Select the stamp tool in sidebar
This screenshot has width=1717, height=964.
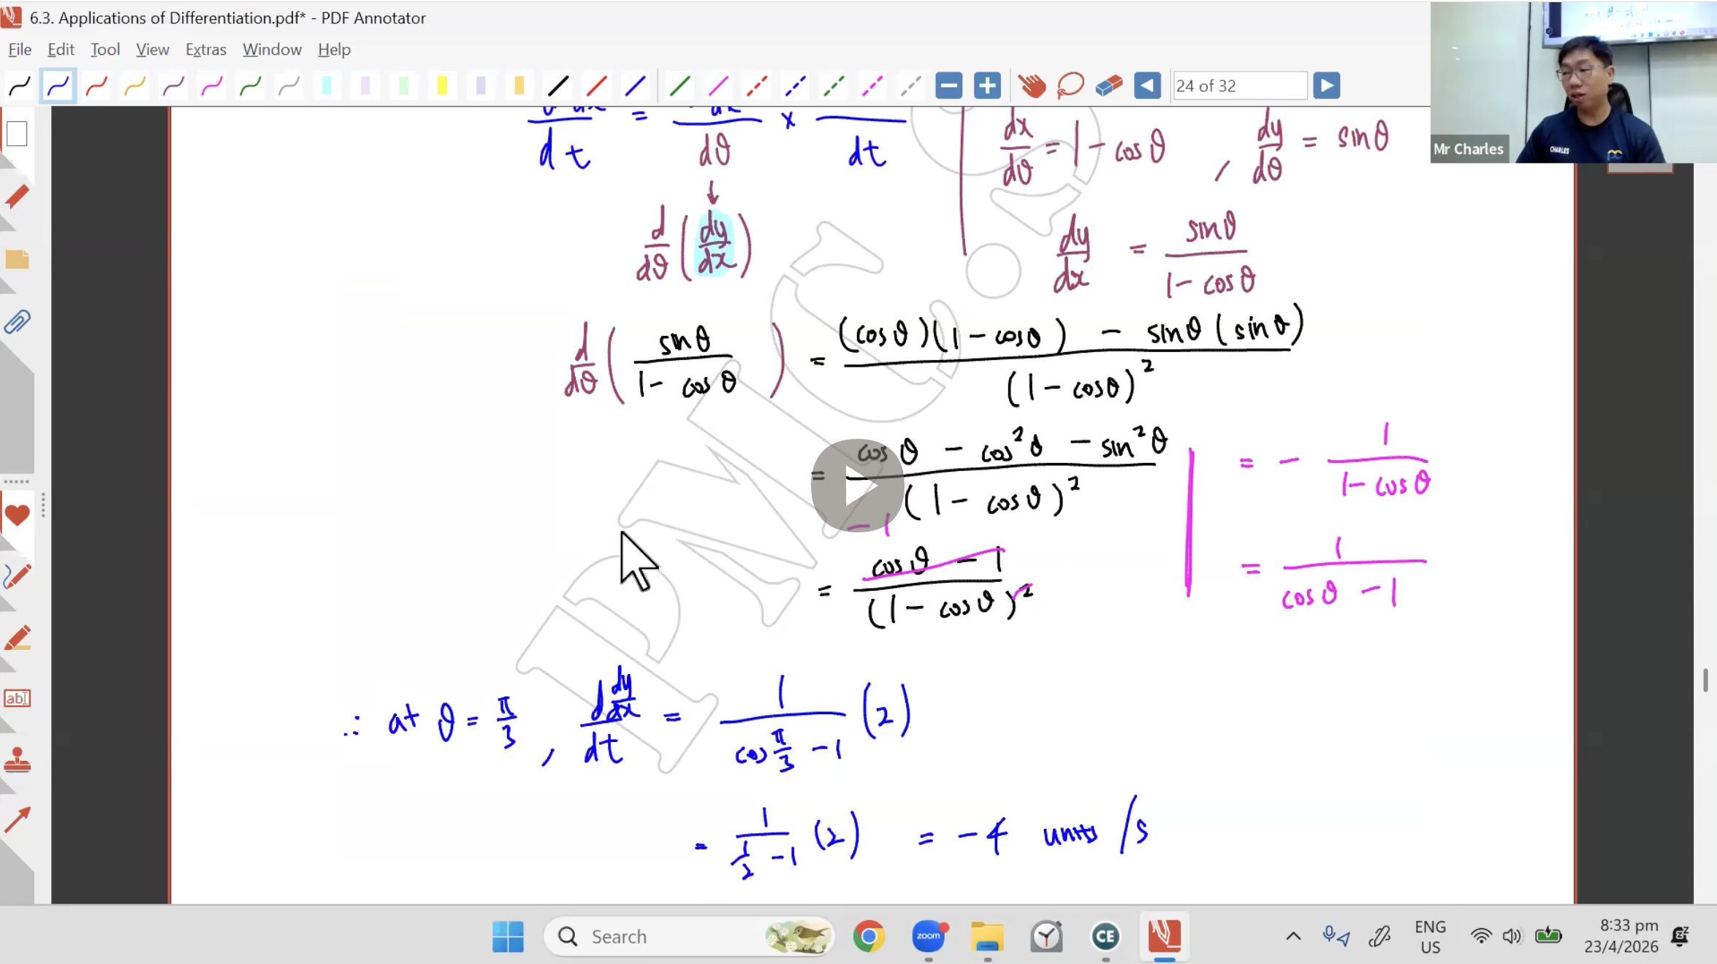click(17, 760)
